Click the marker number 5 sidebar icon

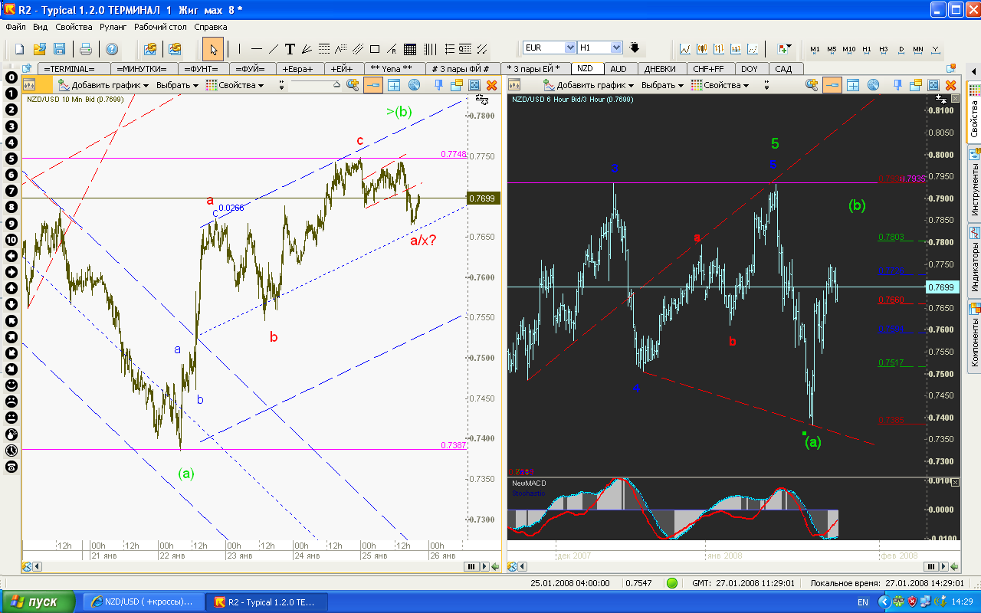tap(11, 159)
